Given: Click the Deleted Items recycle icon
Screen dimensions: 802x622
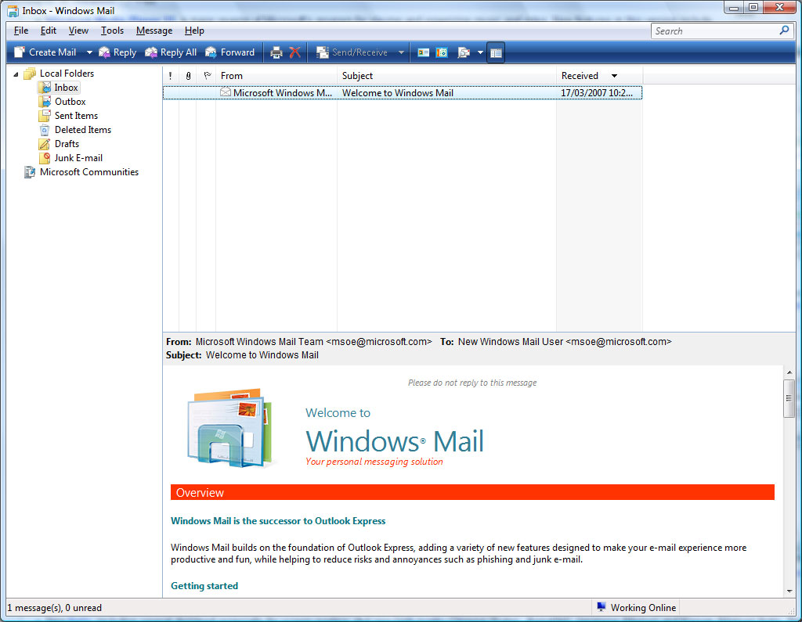Looking at the screenshot, I should 45,130.
